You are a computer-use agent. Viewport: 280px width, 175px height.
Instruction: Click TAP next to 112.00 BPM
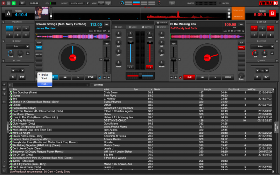pos(106,24)
